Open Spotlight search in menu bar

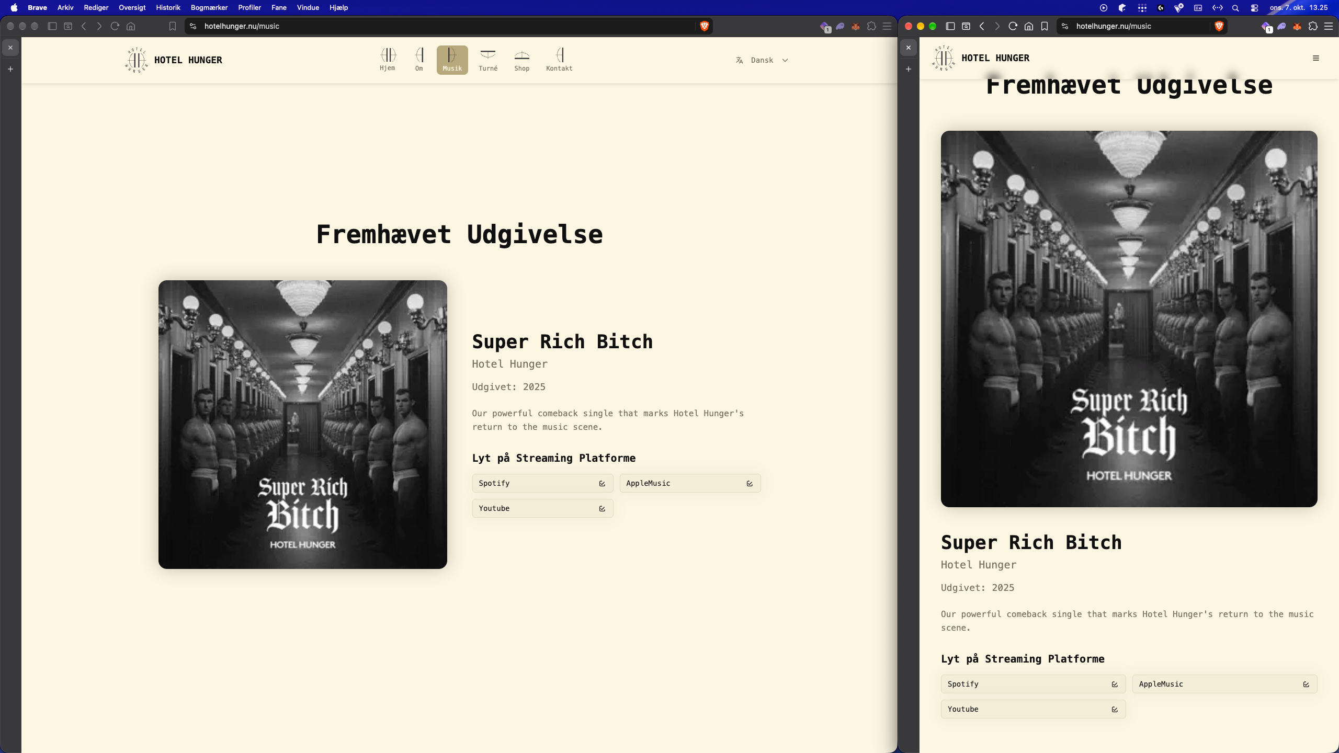click(x=1235, y=8)
